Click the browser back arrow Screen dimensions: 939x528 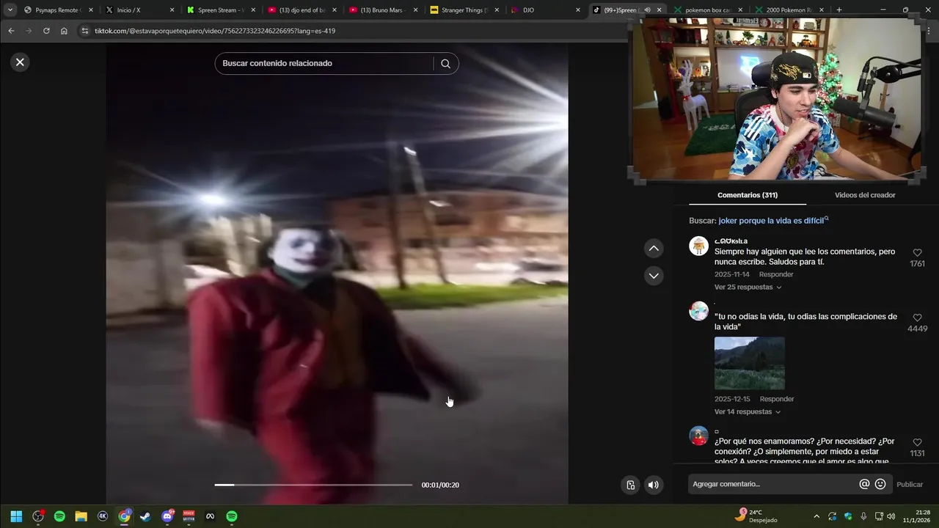point(11,31)
